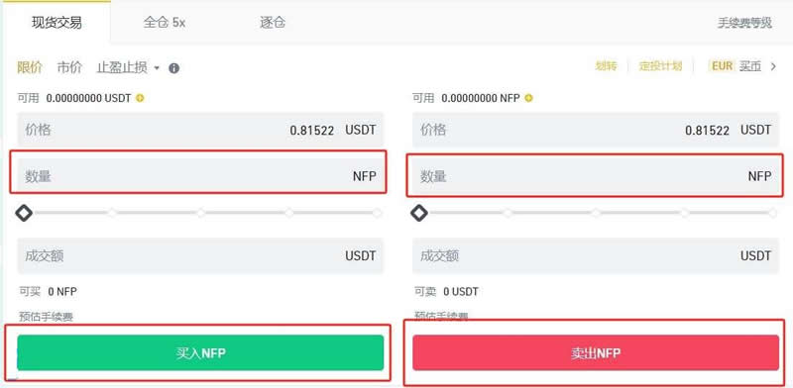Select the 市价 market order type
The width and height of the screenshot is (793, 388).
(69, 67)
